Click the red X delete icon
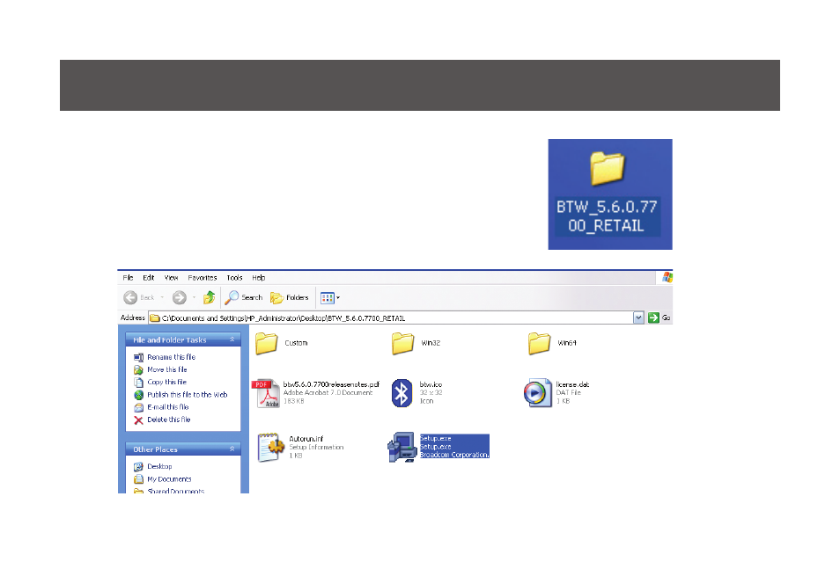This screenshot has height=584, width=840. pos(138,420)
